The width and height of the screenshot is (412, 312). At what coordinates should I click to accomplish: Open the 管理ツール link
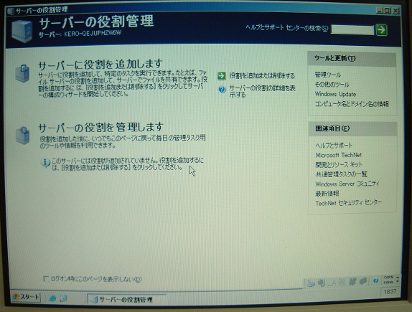pyautogui.click(x=327, y=75)
